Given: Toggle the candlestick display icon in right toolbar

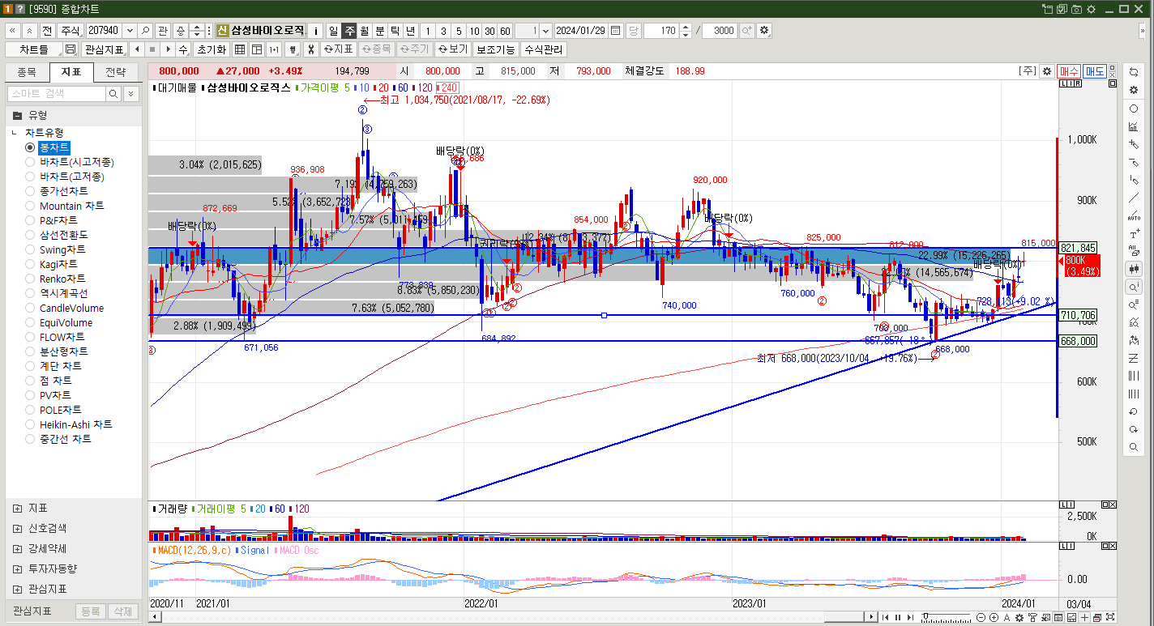Looking at the screenshot, I should (1133, 269).
